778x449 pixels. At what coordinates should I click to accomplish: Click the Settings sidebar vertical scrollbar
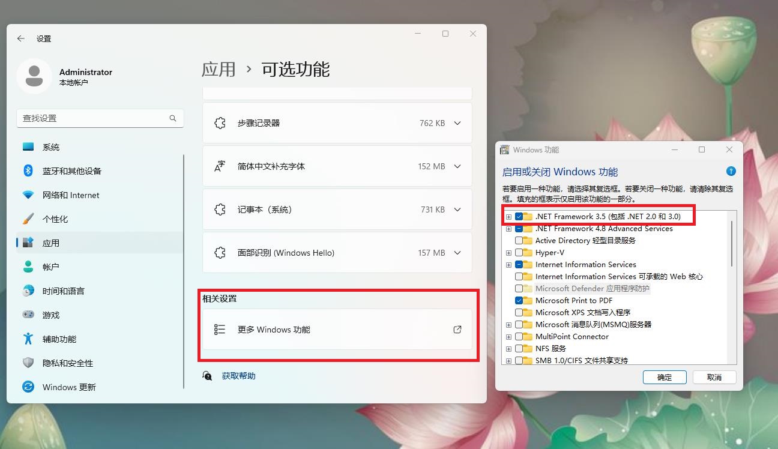pyautogui.click(x=184, y=271)
